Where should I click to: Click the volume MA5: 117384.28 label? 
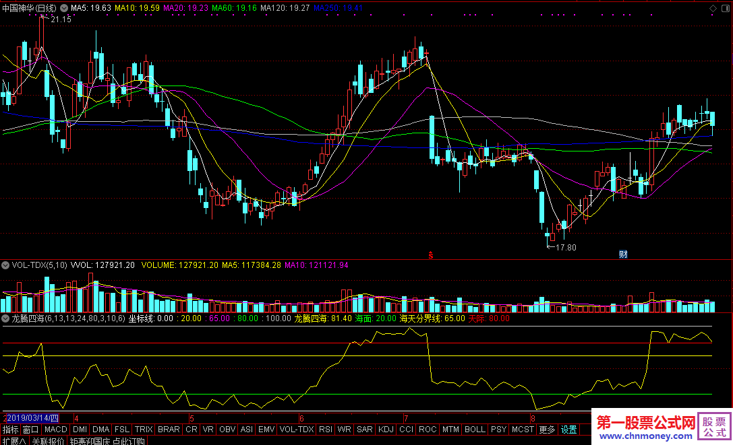[251, 265]
